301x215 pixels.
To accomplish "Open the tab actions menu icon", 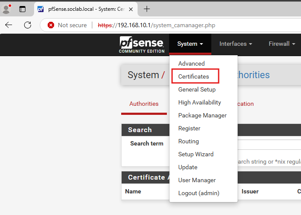I will [x=22, y=9].
